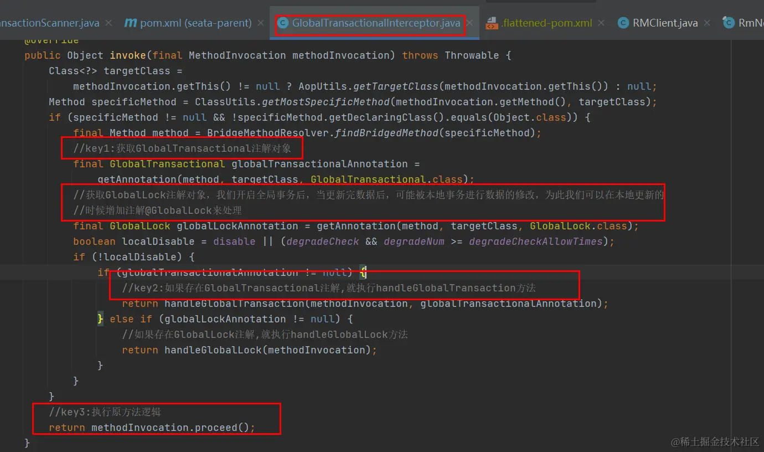Click the Maven 'm' icon on pom.xml tab
Screen dimensions: 764x452
pyautogui.click(x=130, y=23)
